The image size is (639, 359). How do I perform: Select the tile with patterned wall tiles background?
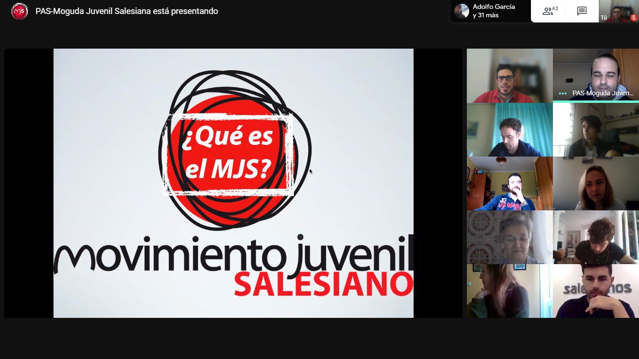click(509, 237)
